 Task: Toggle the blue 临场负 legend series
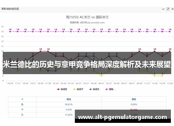[x=94, y=89]
